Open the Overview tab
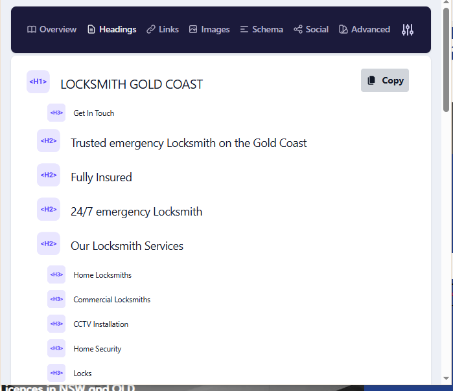This screenshot has height=391, width=453. coord(52,29)
